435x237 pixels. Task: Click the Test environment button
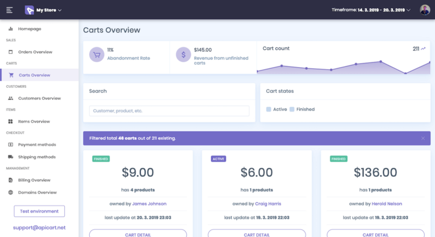pyautogui.click(x=39, y=212)
